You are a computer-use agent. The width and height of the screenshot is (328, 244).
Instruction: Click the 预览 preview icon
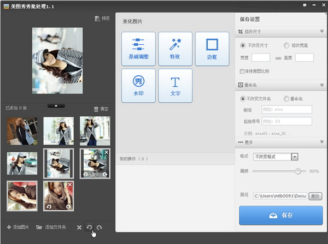click(97, 19)
